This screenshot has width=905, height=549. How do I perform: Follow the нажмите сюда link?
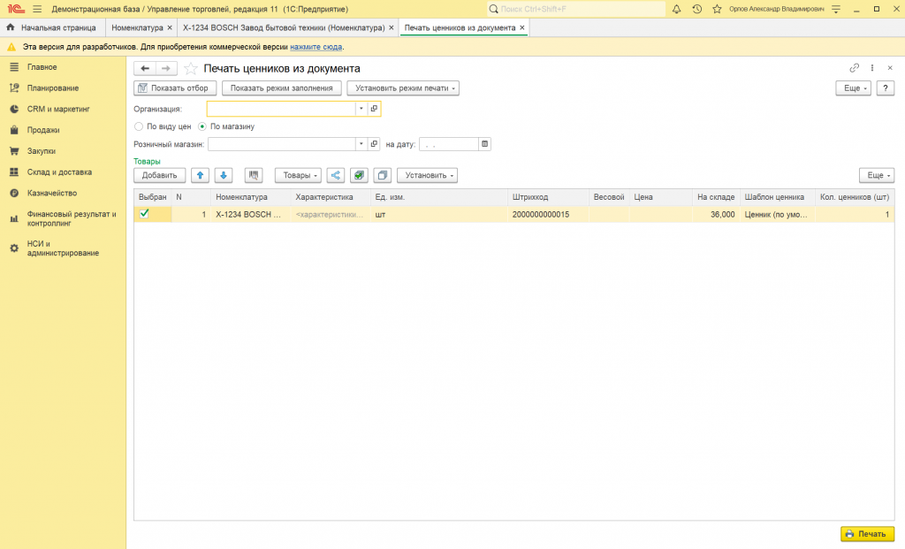pyautogui.click(x=316, y=47)
